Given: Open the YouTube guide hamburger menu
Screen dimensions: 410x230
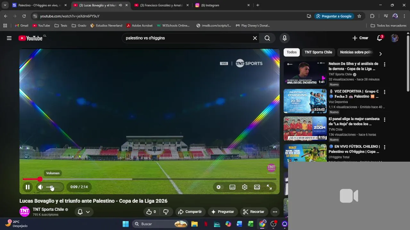Looking at the screenshot, I should (x=9, y=38).
